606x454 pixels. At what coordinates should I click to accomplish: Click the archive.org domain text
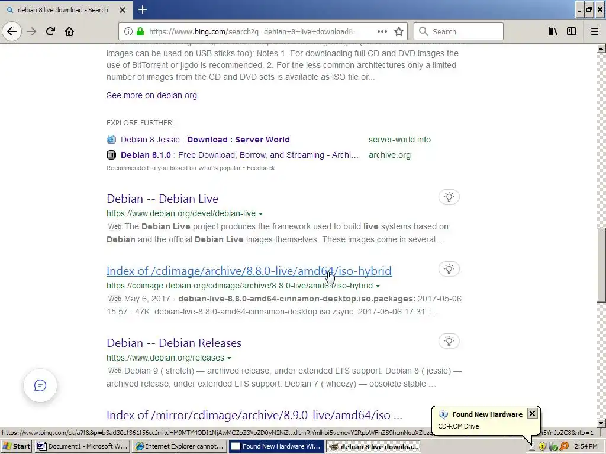[x=389, y=155]
